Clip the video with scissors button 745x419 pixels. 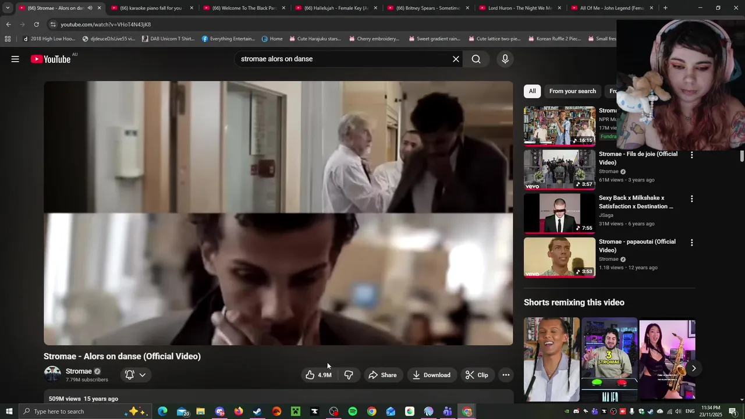point(477,375)
